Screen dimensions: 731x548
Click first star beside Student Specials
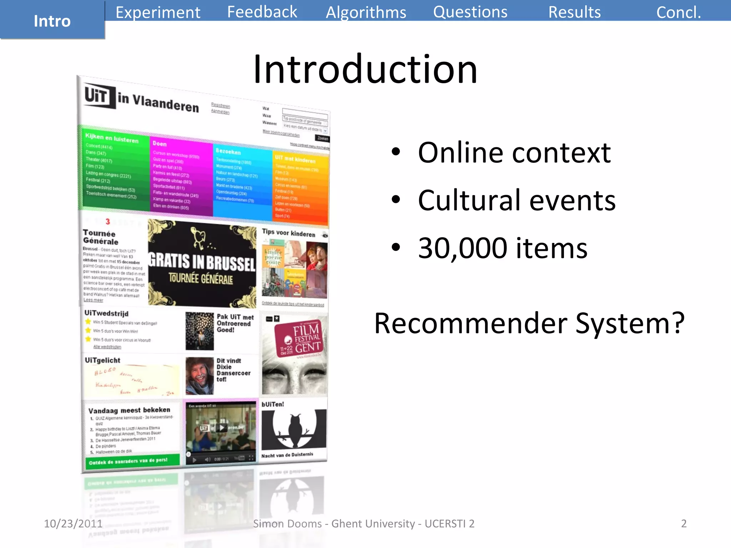[x=88, y=321]
